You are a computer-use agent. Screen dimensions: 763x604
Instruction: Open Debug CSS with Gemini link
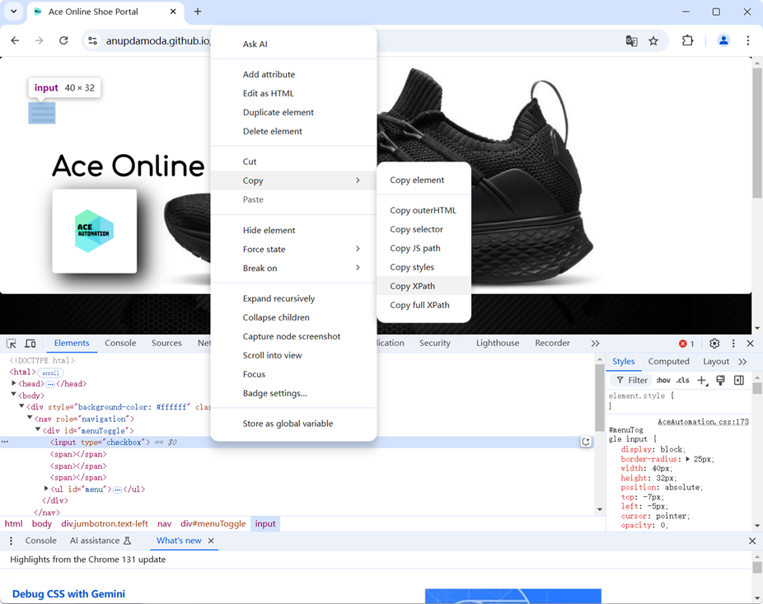pyautogui.click(x=68, y=594)
